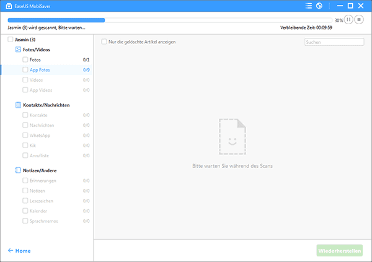Viewport: 372px width, 262px height.
Task: Click the Fotos/Videos category icon
Action: [x=18, y=50]
